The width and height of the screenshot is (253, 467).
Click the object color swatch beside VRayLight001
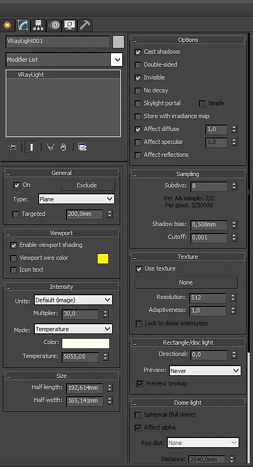click(118, 42)
